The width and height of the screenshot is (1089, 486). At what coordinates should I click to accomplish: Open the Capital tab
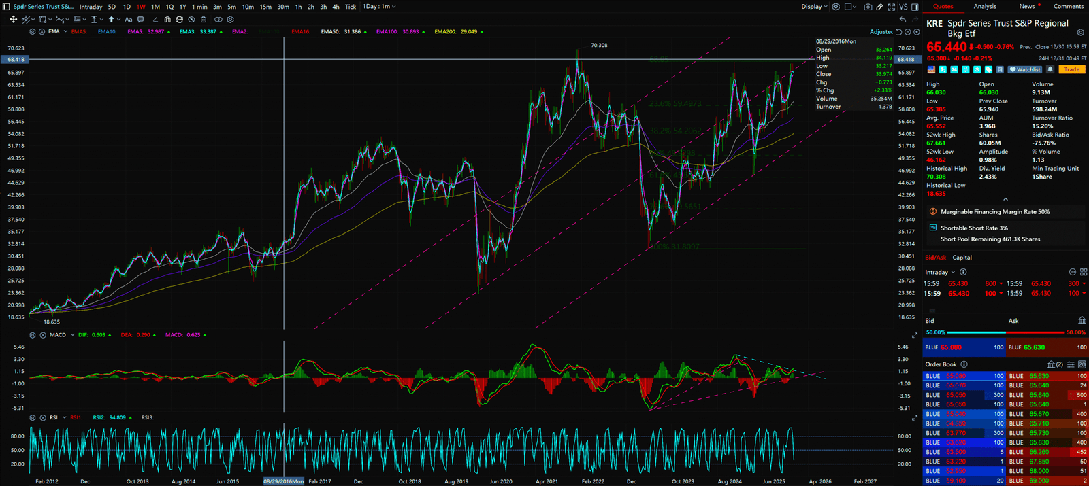962,258
